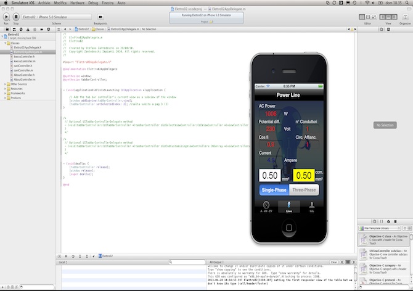413x291 pixels.
Task: Select AboutController.m file
Action: tap(25, 80)
